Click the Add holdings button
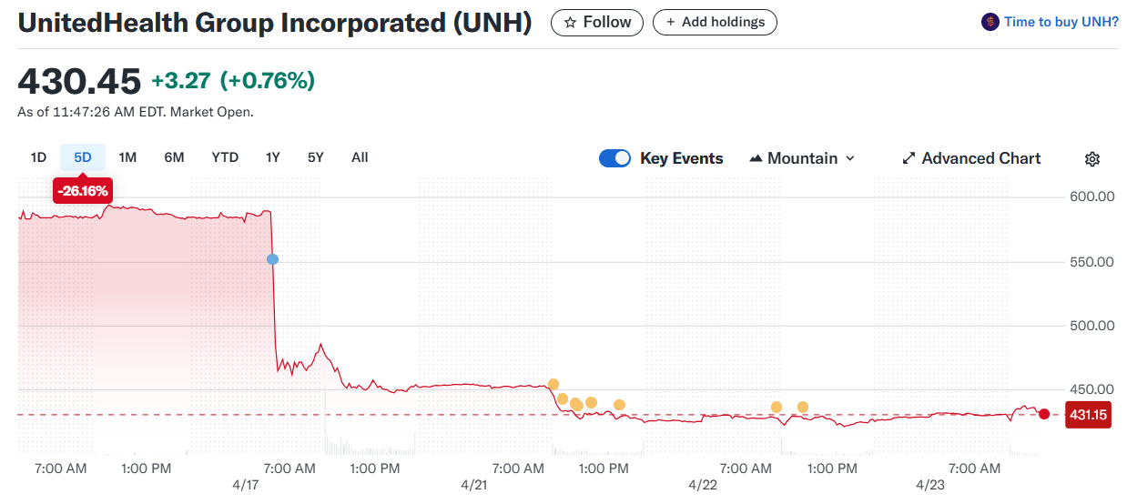The image size is (1127, 504). click(715, 22)
